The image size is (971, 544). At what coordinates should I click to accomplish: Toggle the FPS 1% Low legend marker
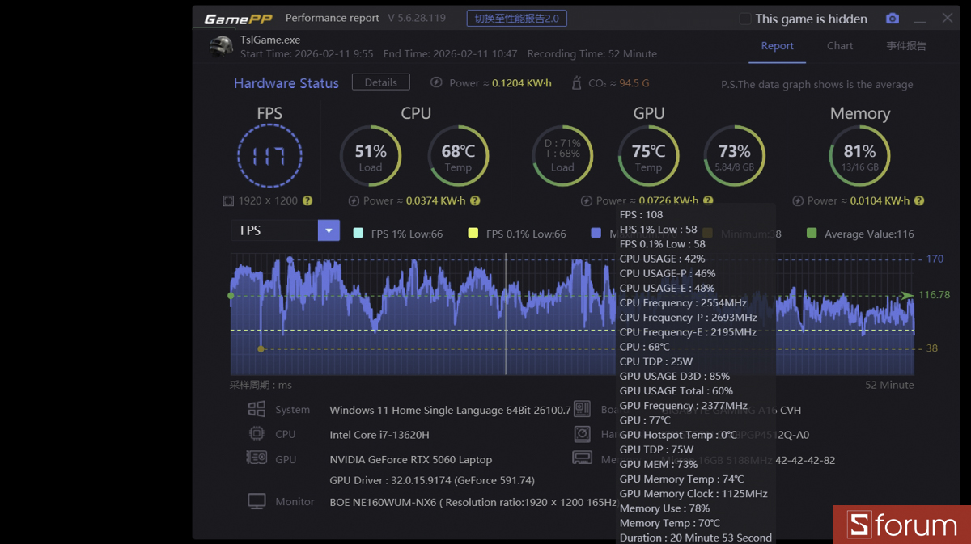coord(358,234)
